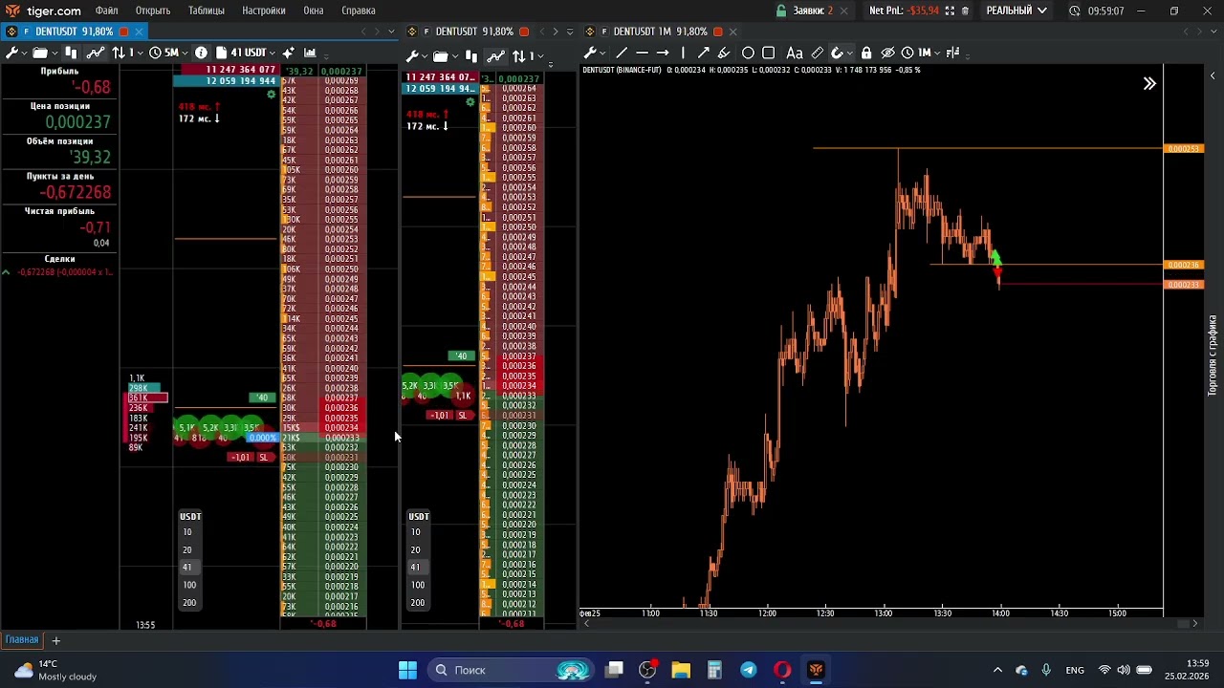Add new workspace tab plus button
Image resolution: width=1224 pixels, height=688 pixels.
pyautogui.click(x=55, y=640)
